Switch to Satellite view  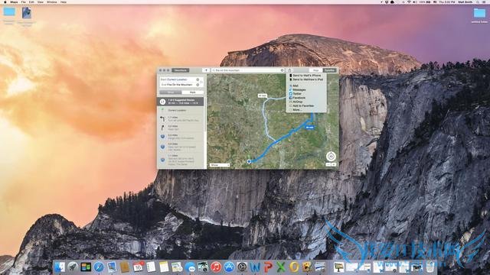[x=329, y=70]
